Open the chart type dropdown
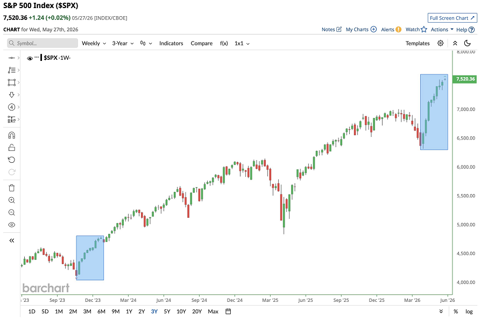 coord(146,43)
